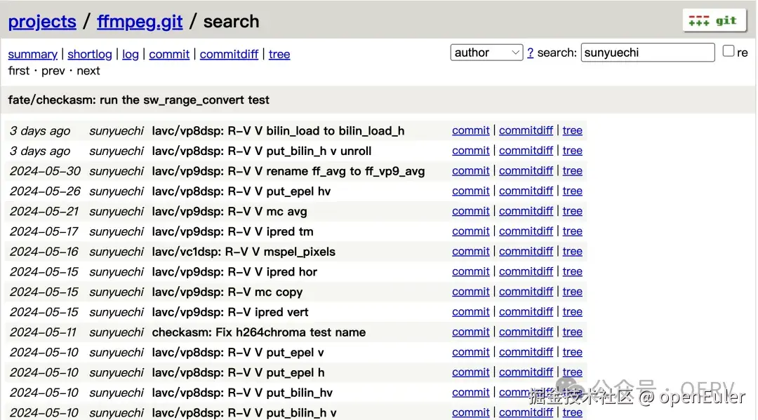This screenshot has height=420, width=758.
Task: Open the summary navigation link
Action: point(33,54)
